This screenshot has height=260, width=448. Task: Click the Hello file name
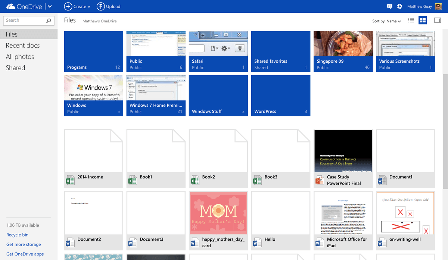(x=270, y=239)
